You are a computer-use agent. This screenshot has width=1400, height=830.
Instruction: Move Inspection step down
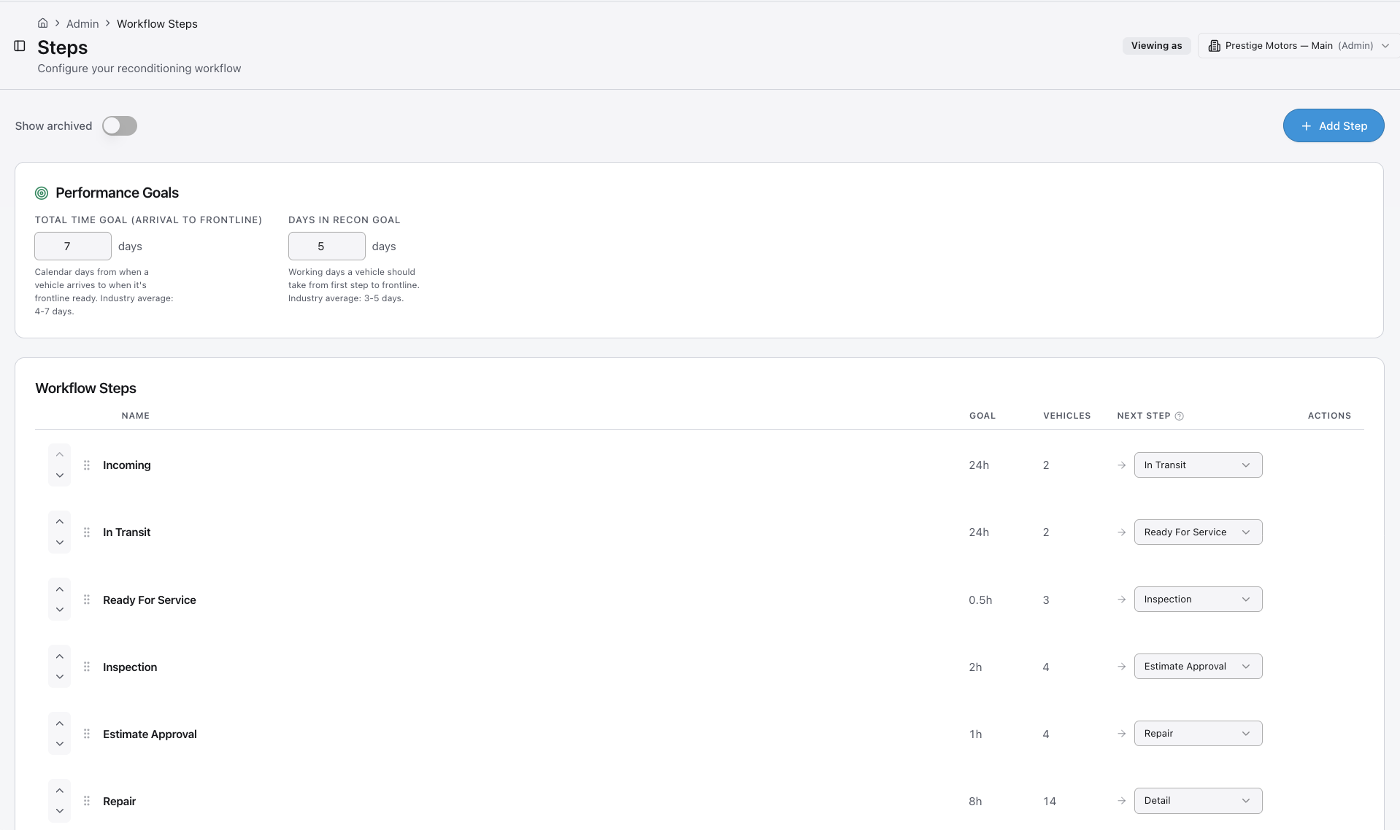tap(60, 677)
